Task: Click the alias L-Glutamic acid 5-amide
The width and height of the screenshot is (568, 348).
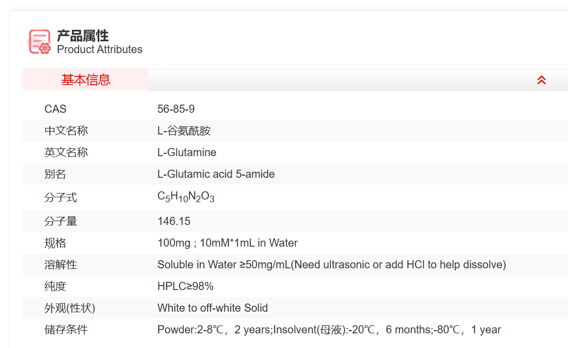Action: click(x=216, y=174)
